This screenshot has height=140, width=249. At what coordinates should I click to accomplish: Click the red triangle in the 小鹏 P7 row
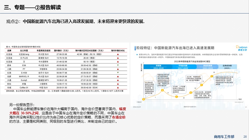click(x=118, y=69)
